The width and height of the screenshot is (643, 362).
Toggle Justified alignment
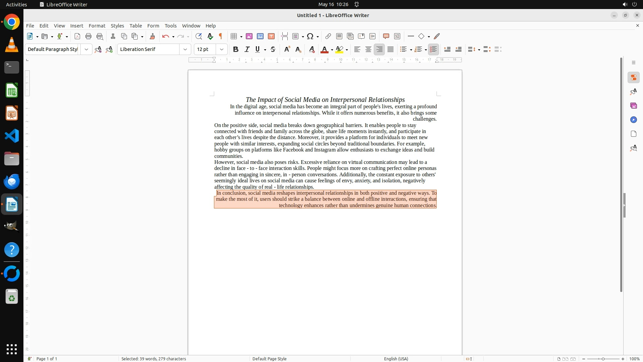390,49
